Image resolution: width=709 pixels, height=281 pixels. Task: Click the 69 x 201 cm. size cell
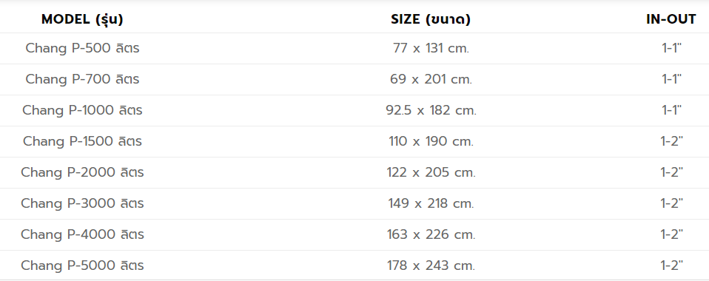tap(431, 80)
